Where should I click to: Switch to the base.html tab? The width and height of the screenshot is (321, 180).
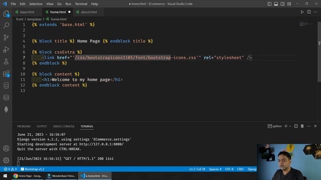pyautogui.click(x=27, y=12)
